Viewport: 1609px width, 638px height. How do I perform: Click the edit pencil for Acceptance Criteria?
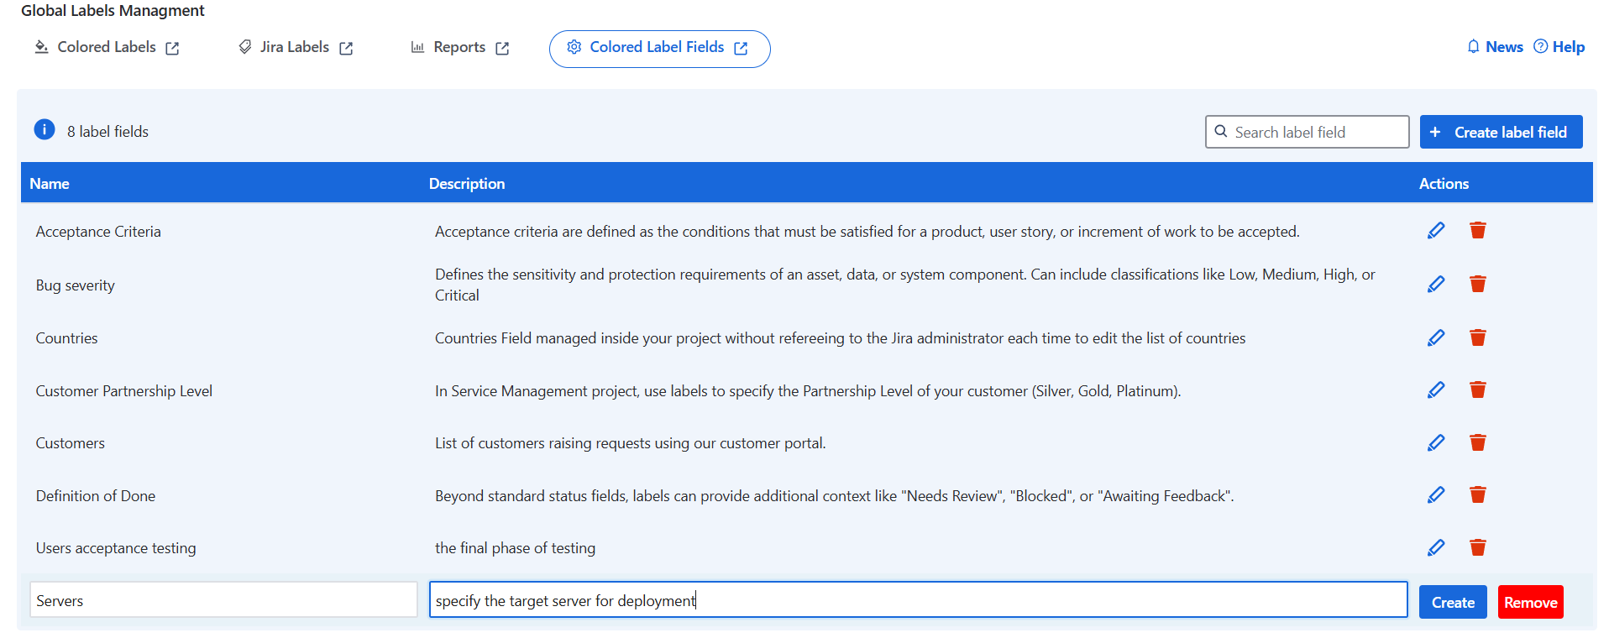point(1435,231)
